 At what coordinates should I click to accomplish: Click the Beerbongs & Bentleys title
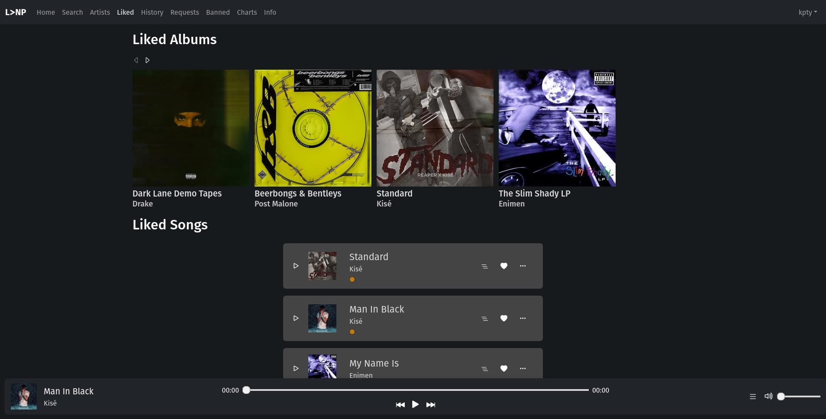point(298,193)
